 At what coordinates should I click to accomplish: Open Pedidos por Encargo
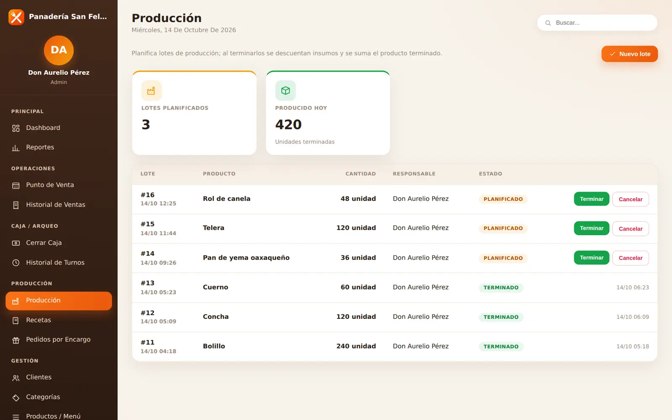click(x=59, y=339)
